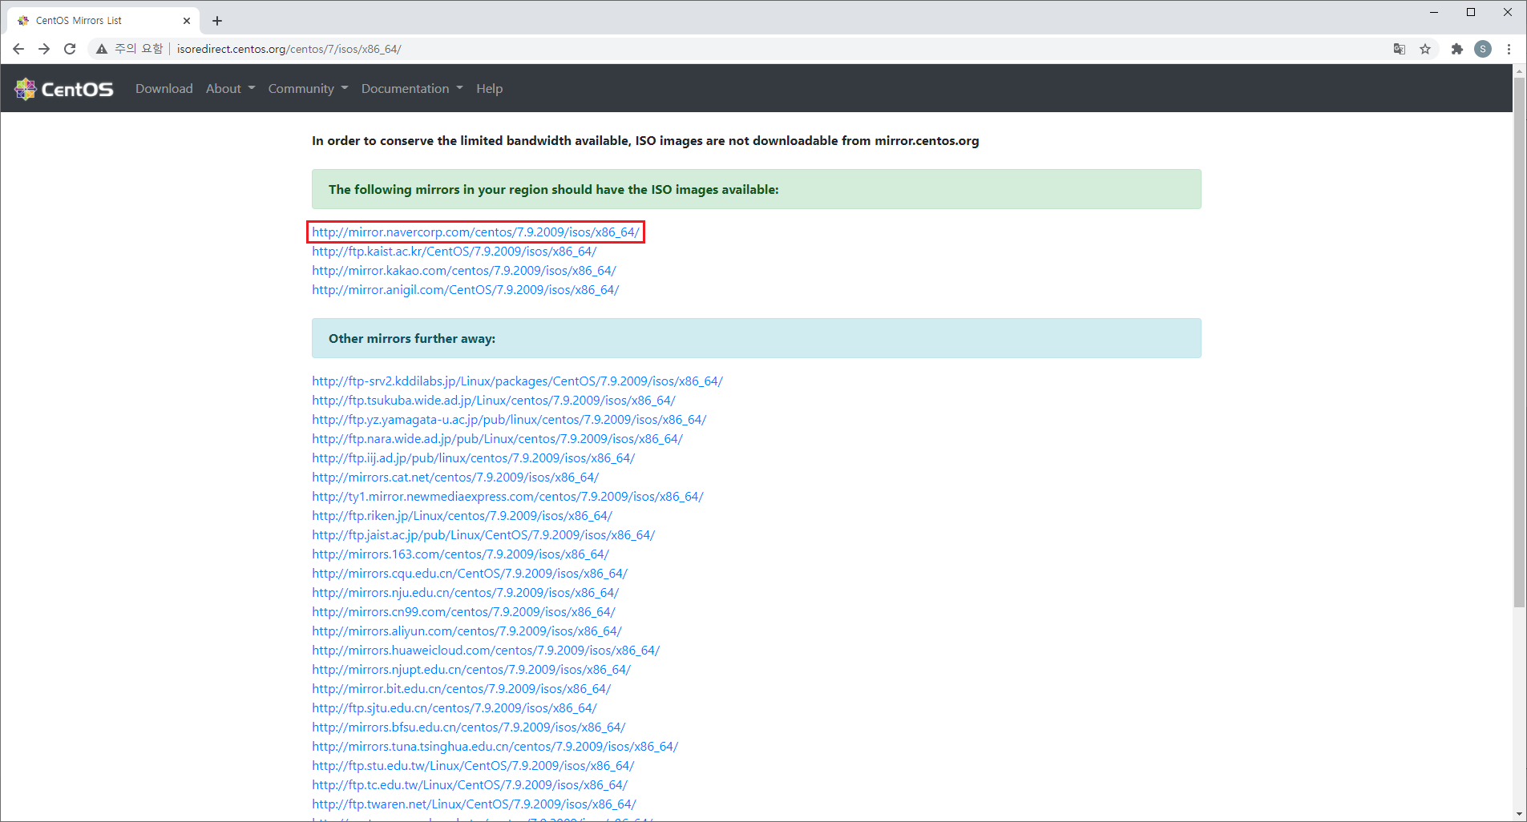
Task: Open the extensions puzzle icon
Action: 1457,49
